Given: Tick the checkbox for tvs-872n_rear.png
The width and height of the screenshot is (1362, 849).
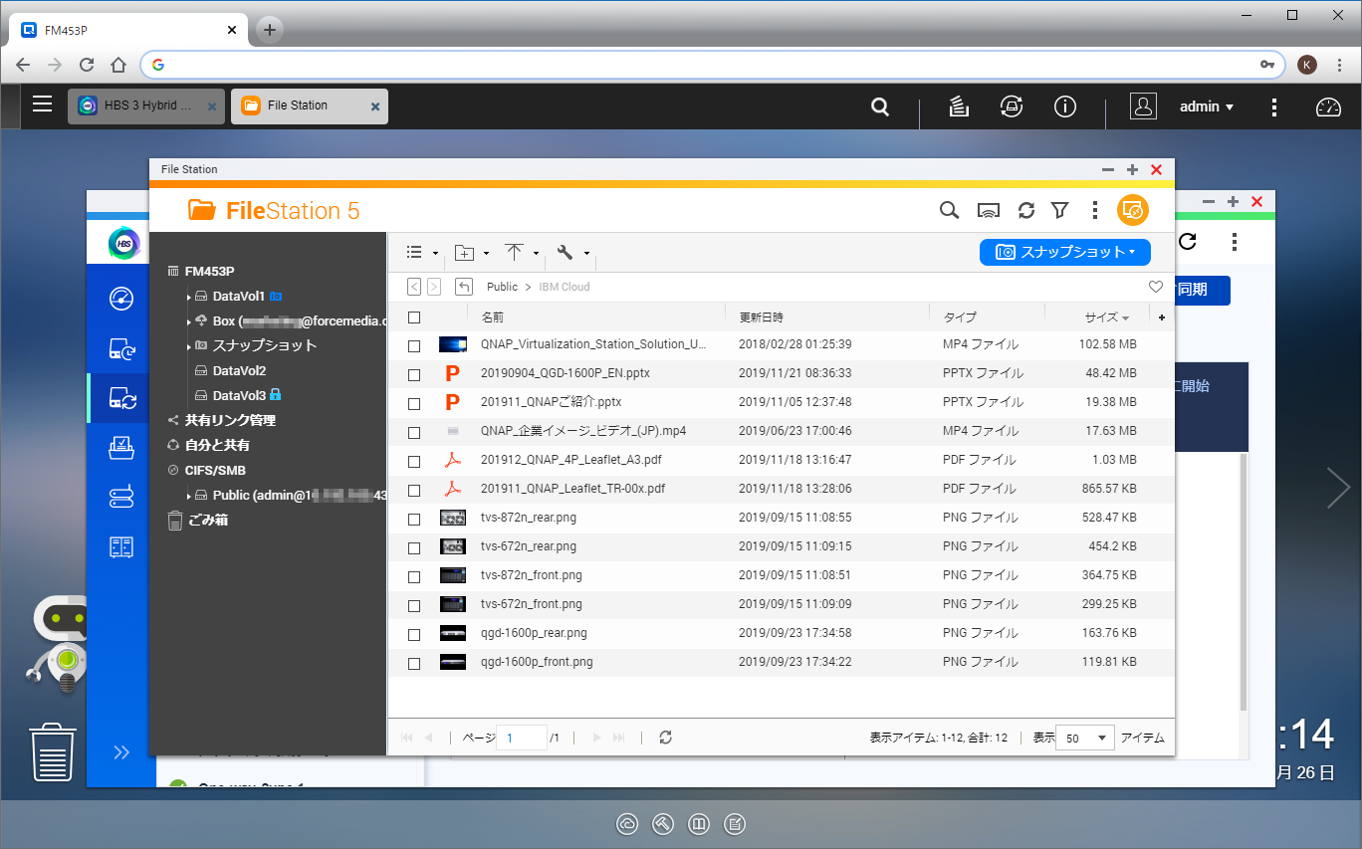Looking at the screenshot, I should pyautogui.click(x=414, y=518).
